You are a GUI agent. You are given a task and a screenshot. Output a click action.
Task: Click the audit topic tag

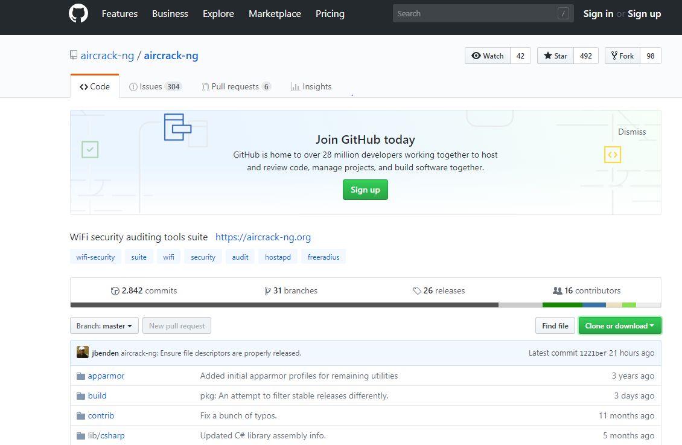(240, 257)
